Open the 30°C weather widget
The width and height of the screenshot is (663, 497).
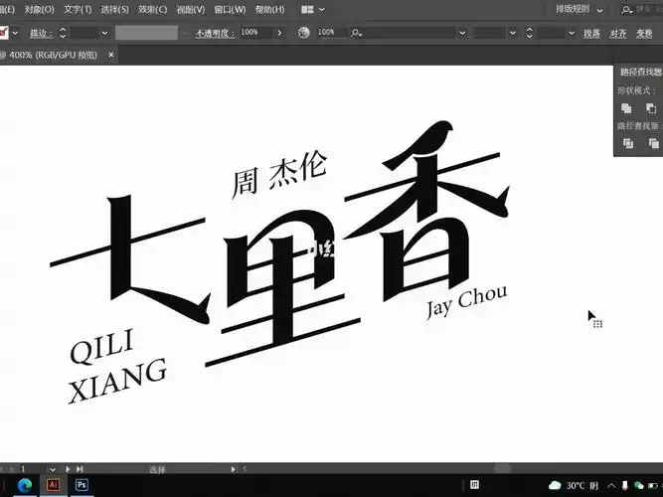coord(574,485)
